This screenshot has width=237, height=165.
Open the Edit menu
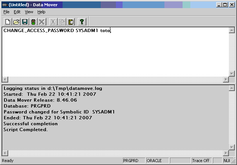tap(17, 12)
